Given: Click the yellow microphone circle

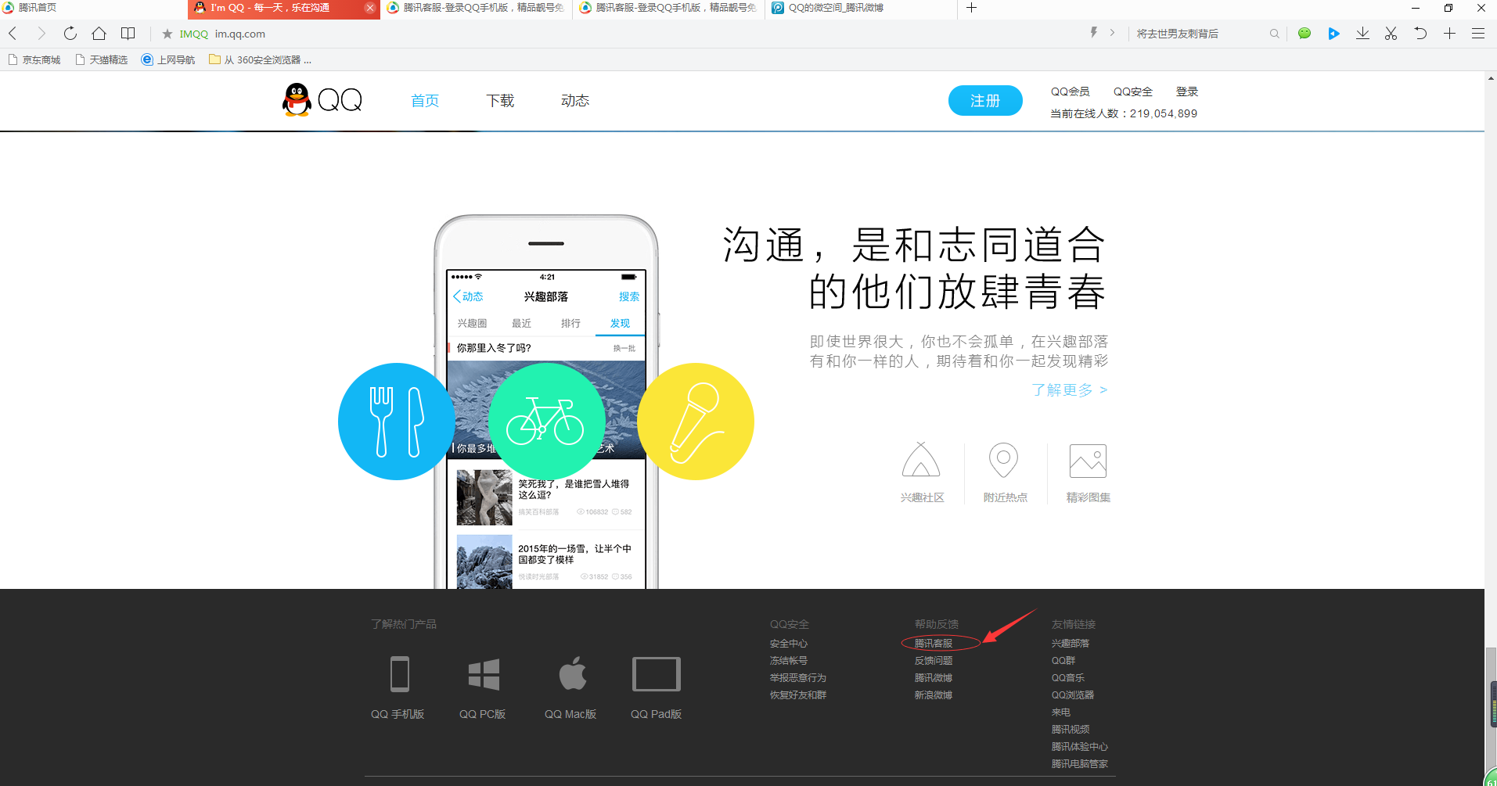Looking at the screenshot, I should (x=696, y=422).
